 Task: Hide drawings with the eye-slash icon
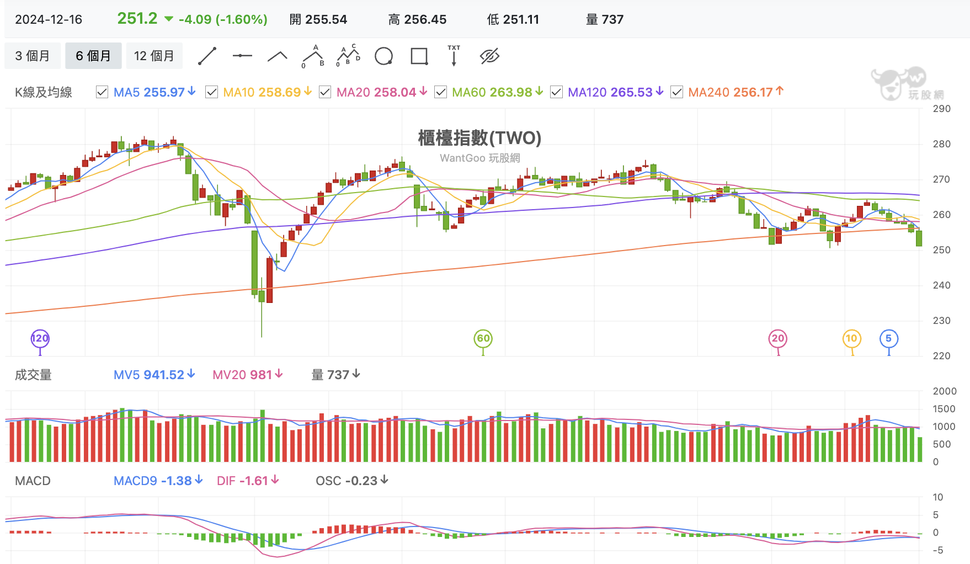489,56
